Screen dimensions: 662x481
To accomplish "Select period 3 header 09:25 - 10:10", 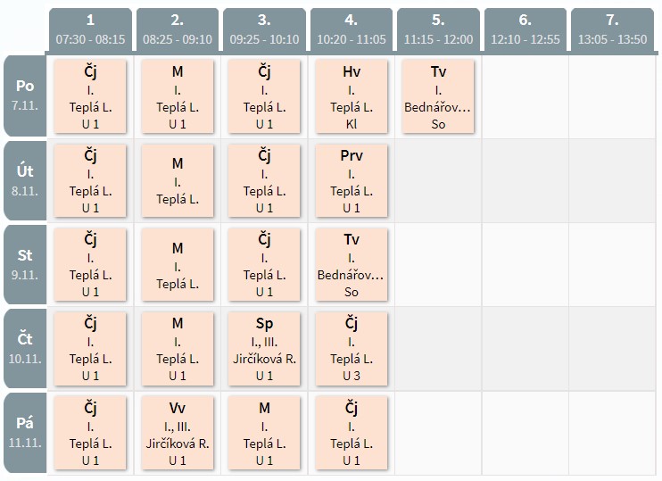I will point(264,30).
